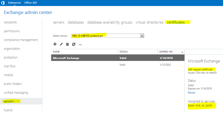Select servers in left sidebar

[9, 101]
